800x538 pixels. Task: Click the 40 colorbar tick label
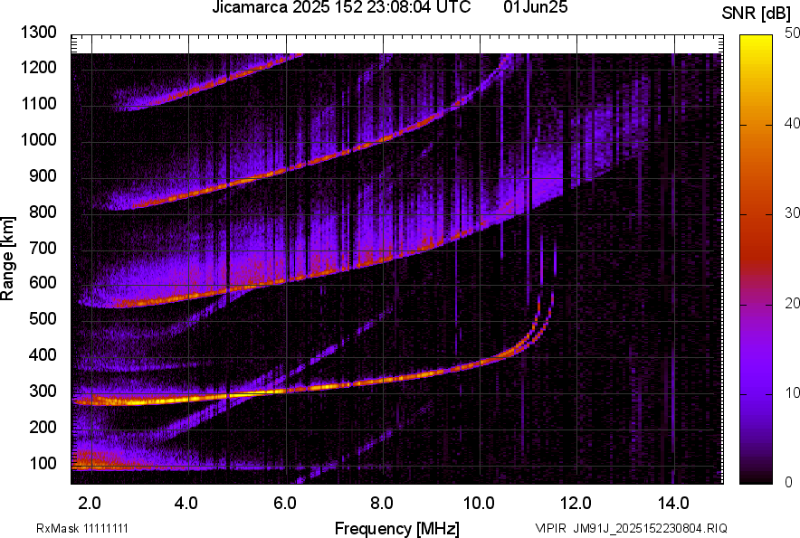(x=792, y=123)
